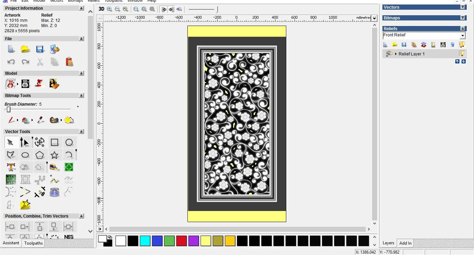The image size is (474, 255).
Task: Click the Brush Diameter slider handle
Action: 9,109
